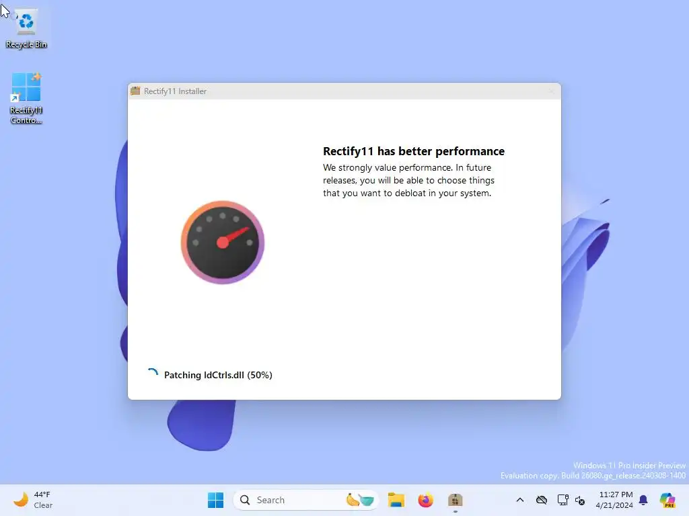Launch Firefox from the taskbar

click(425, 500)
